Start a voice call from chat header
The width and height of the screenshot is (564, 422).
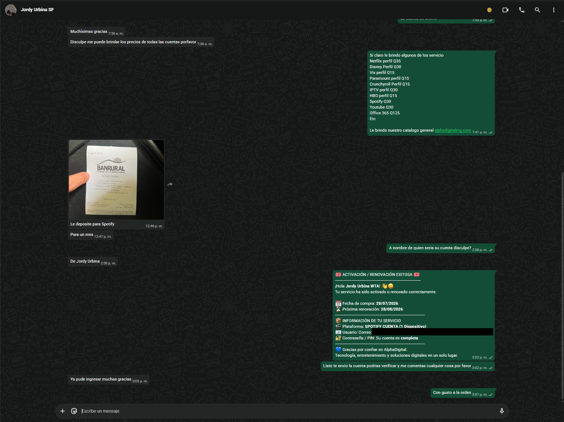coord(521,10)
